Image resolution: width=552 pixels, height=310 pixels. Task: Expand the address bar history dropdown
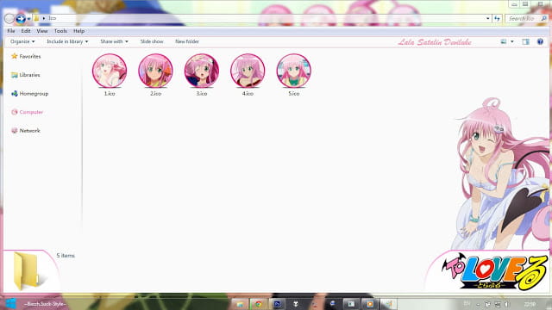[487, 18]
